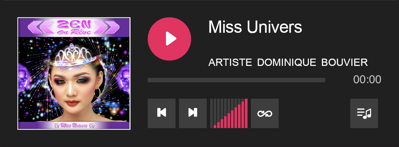The height and width of the screenshot is (147, 399).
Task: Click the Miss Univers album cover
Action: [74, 73]
